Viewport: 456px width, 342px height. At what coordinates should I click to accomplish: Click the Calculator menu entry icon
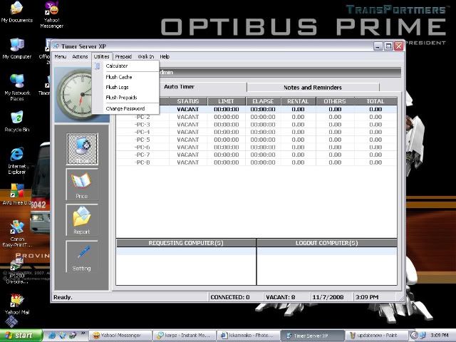tap(98, 66)
